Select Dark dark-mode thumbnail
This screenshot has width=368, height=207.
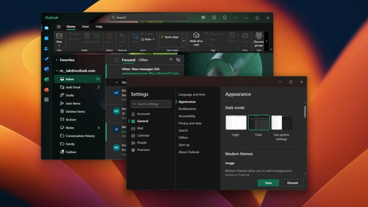259,122
